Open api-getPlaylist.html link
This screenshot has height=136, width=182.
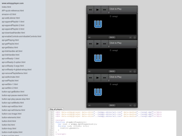pyautogui.click(x=10, y=44)
